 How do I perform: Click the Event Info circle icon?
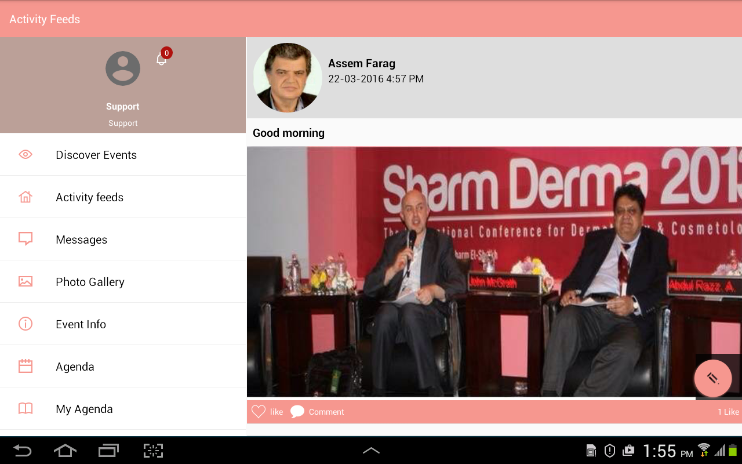(26, 324)
